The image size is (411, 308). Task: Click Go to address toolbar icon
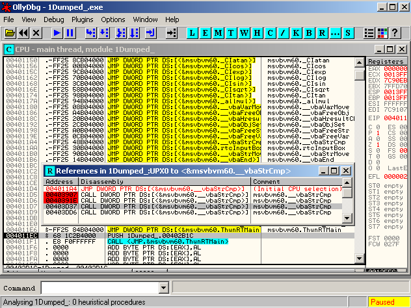(172, 33)
